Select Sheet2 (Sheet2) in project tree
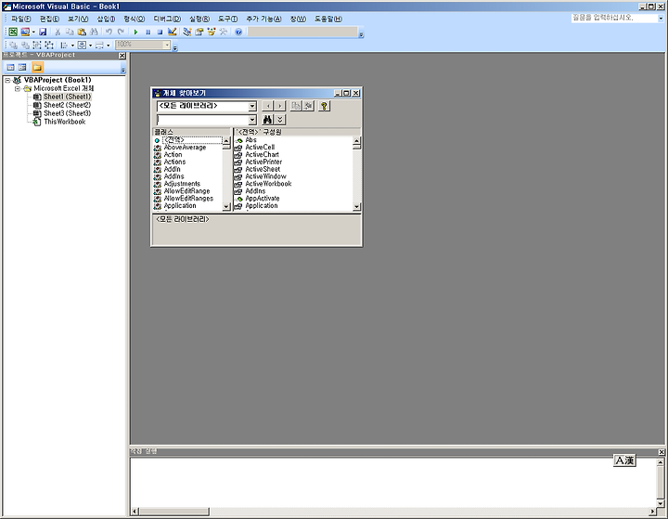This screenshot has height=519, width=668. [68, 105]
